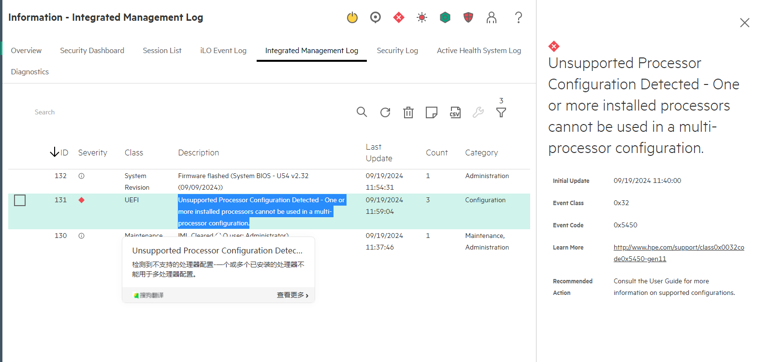Open the iLO Event Log tab
Screen dimensions: 768x362
coord(223,51)
